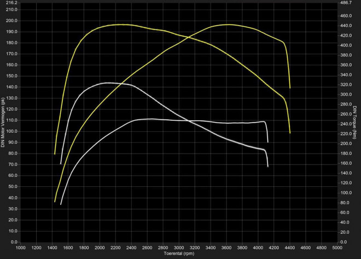Click the 4400 tick on the rpm axis
This screenshot has width=361, height=259.
290,248
